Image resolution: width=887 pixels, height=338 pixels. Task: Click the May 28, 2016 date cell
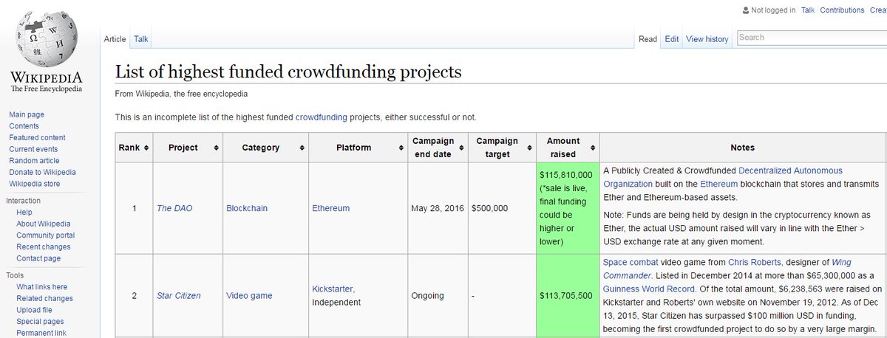point(438,208)
